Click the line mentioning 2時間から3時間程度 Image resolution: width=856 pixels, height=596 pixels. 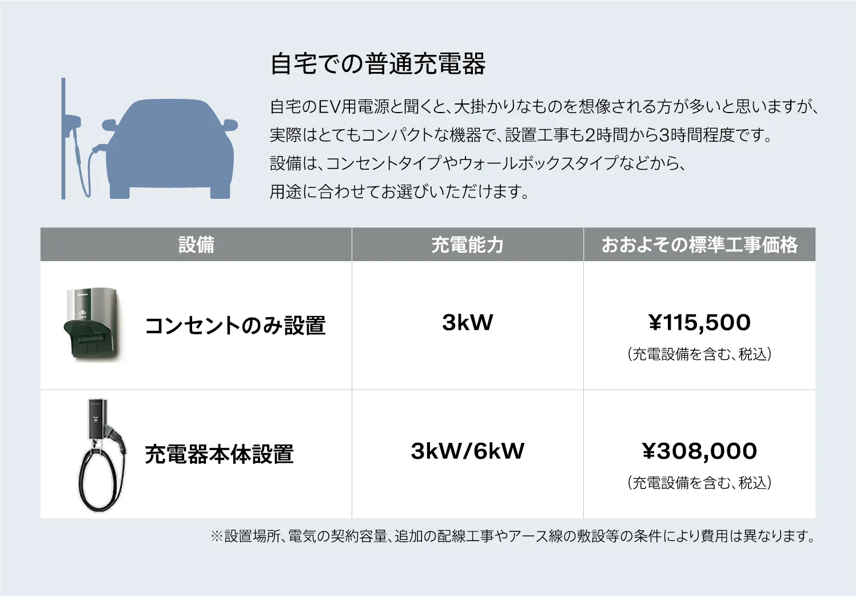[x=520, y=135]
